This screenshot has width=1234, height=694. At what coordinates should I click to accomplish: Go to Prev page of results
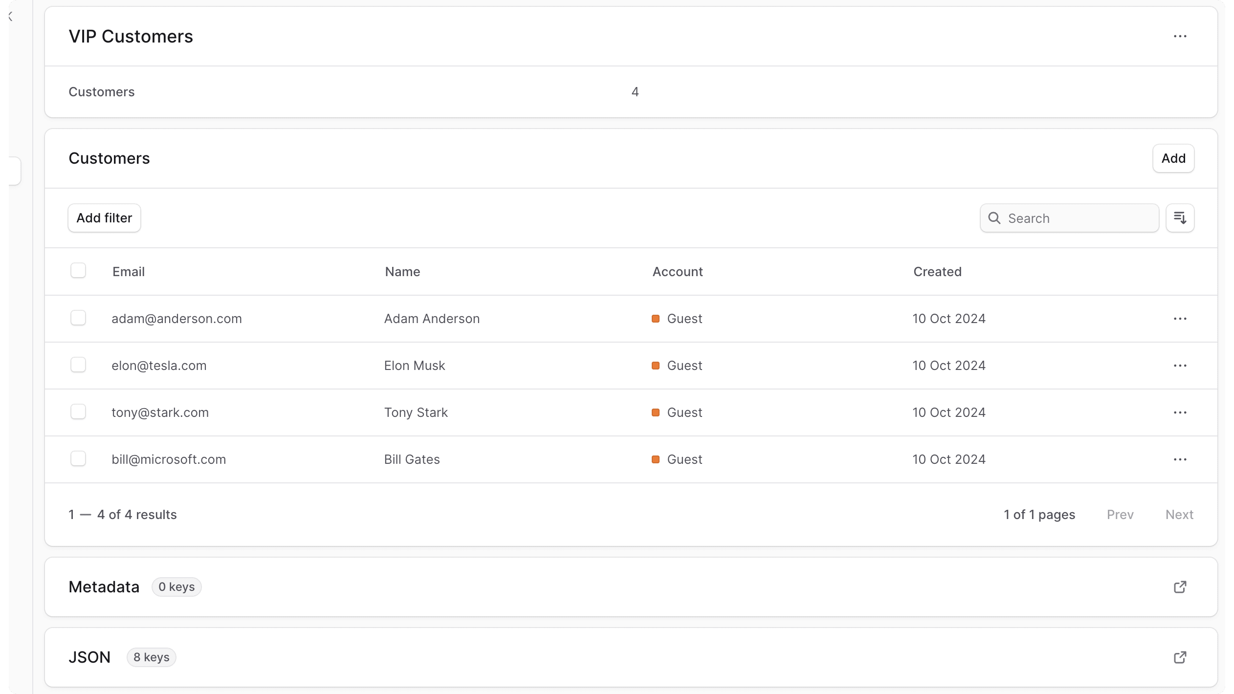click(x=1120, y=515)
